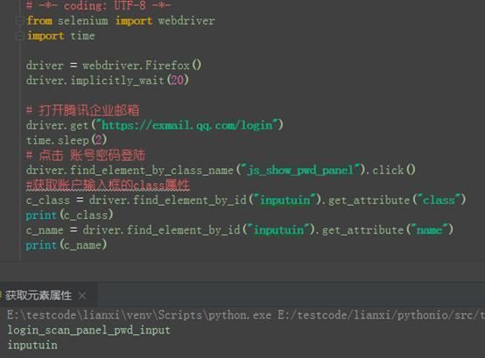Click the underlined comment '#获取账户输入框的class属性'
Screen dimensions: 485x358
coord(108,186)
